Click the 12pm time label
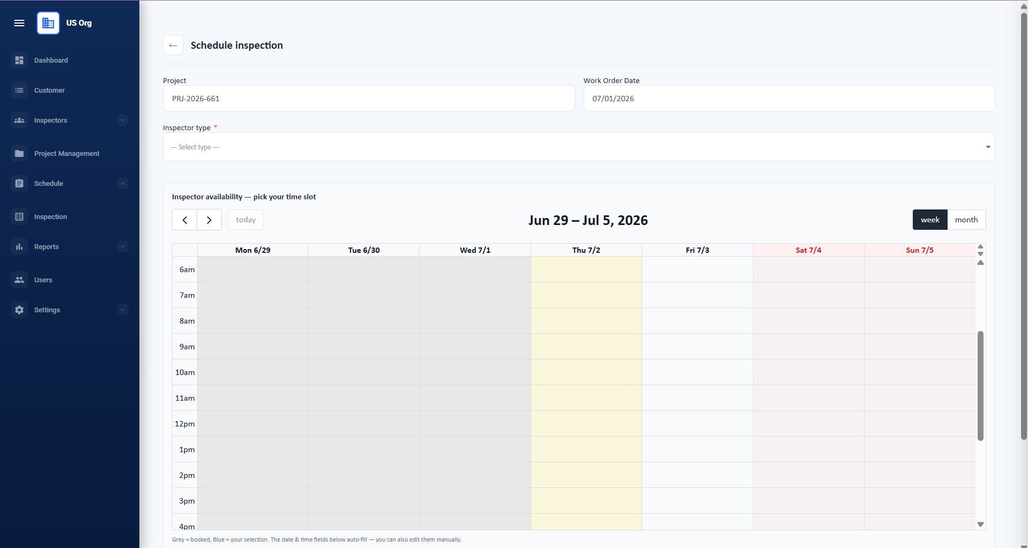 185,424
